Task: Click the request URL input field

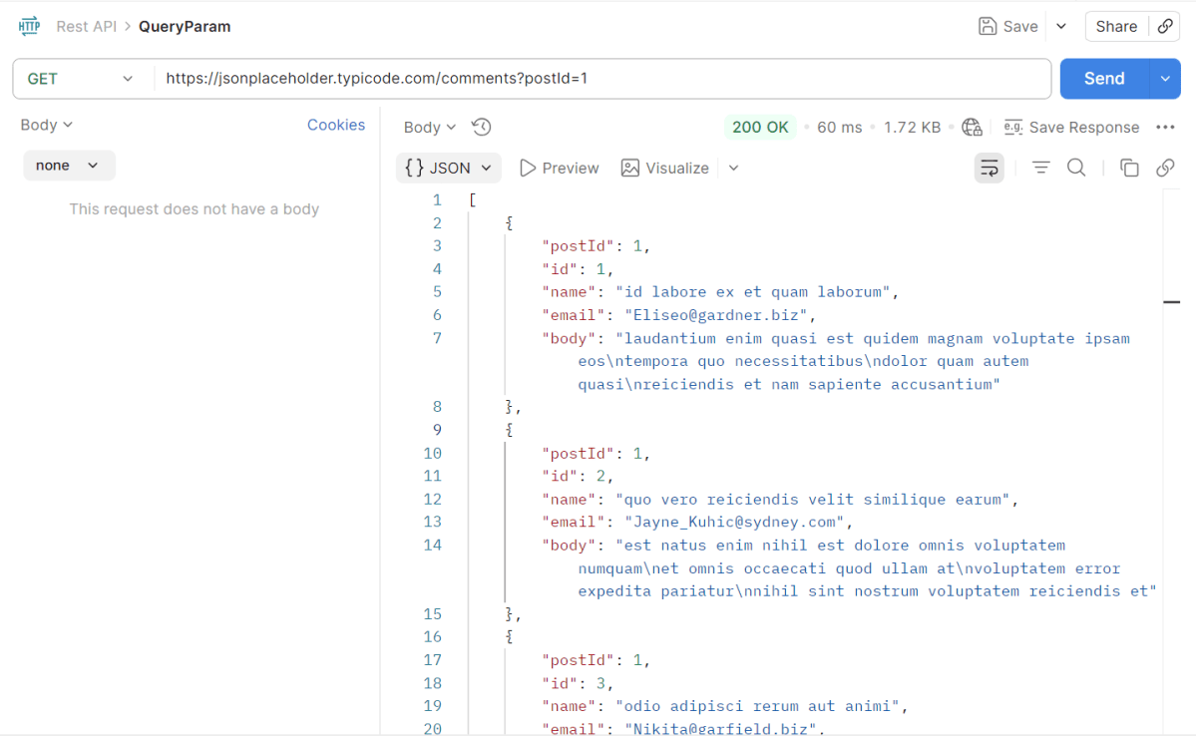Action: click(x=598, y=79)
